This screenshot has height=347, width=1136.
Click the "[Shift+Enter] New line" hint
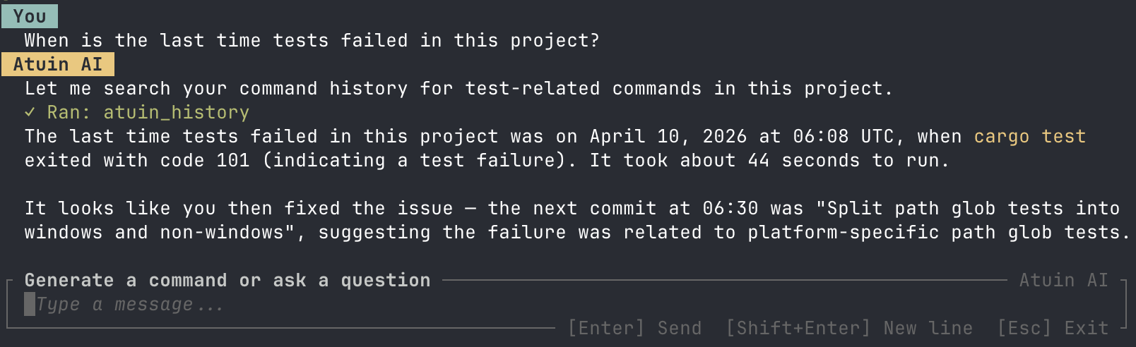coord(850,328)
